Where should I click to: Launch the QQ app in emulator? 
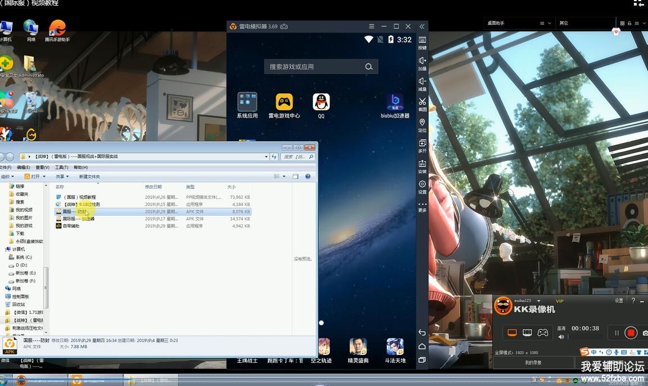tap(321, 105)
